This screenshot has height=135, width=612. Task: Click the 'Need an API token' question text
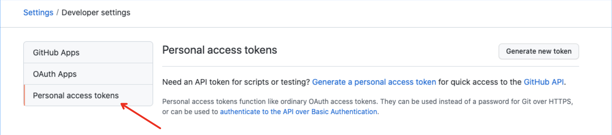coord(236,82)
